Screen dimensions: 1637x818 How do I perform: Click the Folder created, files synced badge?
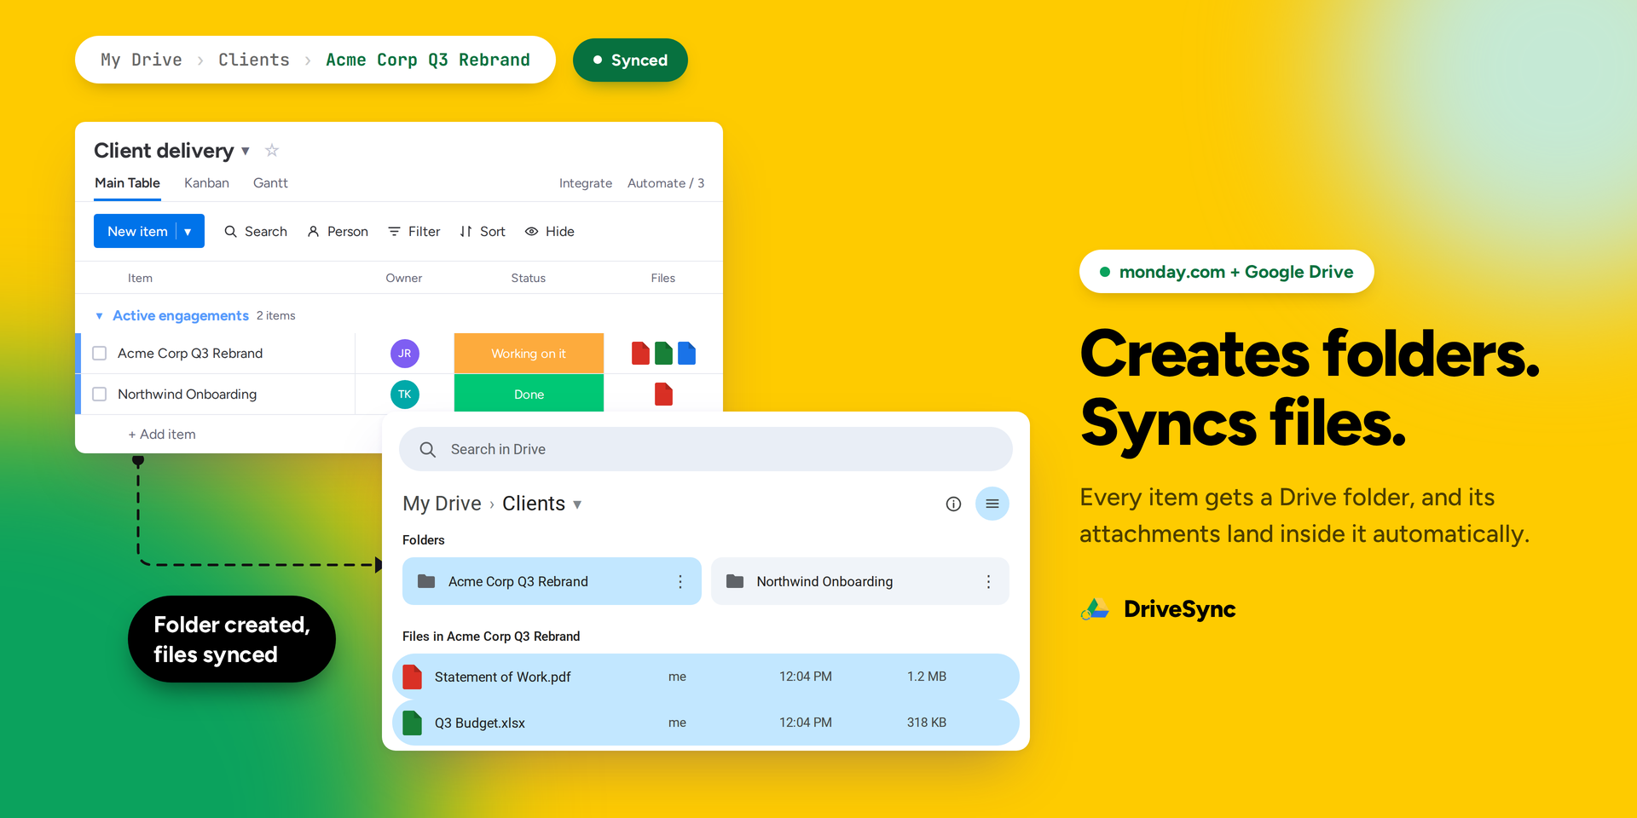[x=232, y=639]
